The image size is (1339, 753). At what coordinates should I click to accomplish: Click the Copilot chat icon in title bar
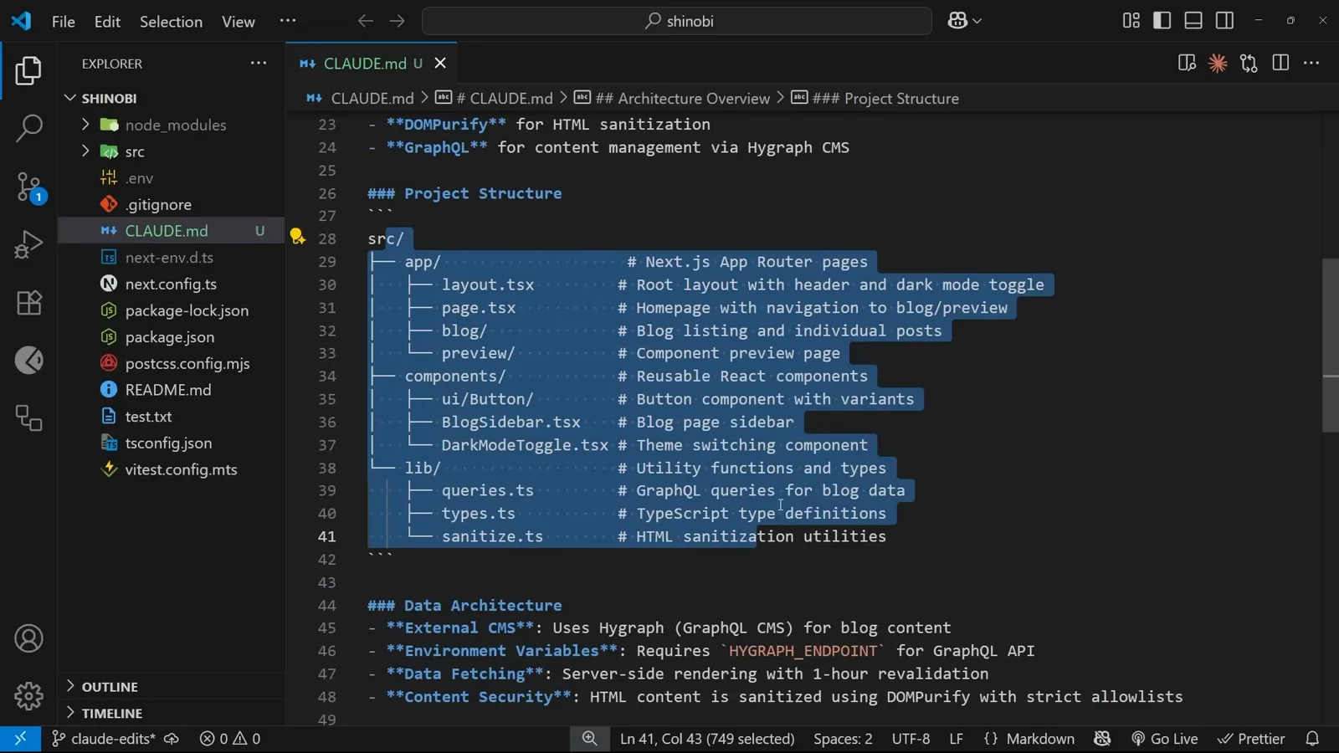click(957, 21)
